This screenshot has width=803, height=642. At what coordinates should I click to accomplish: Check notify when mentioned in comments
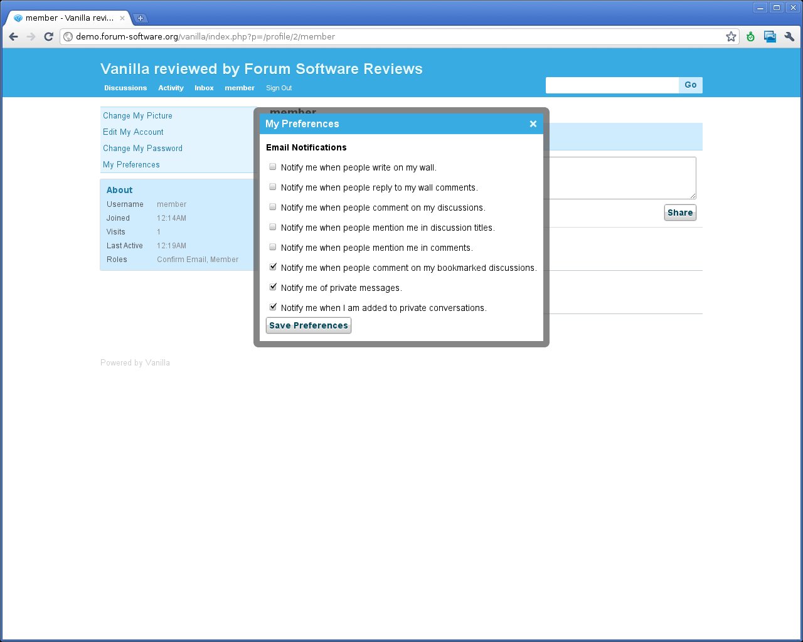coord(273,247)
